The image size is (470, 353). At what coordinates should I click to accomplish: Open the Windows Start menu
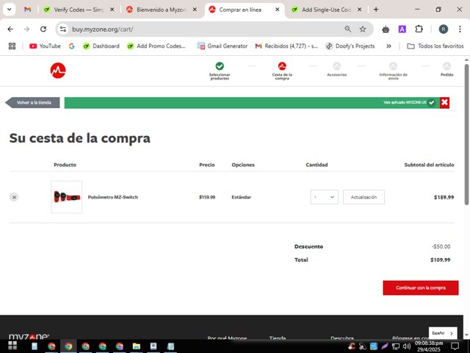click(x=12, y=346)
